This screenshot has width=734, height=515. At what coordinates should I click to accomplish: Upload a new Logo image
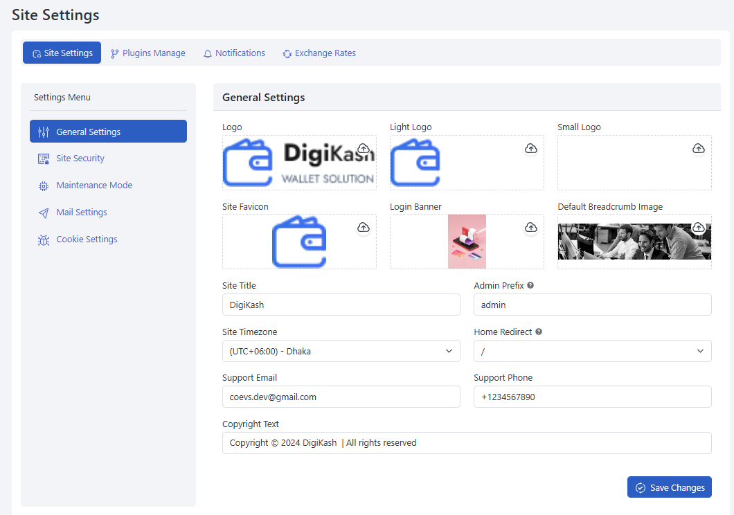[x=363, y=148]
